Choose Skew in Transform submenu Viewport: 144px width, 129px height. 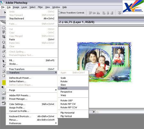(73, 85)
